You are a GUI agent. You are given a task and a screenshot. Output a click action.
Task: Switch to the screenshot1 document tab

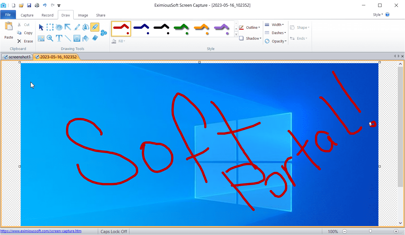(17, 57)
